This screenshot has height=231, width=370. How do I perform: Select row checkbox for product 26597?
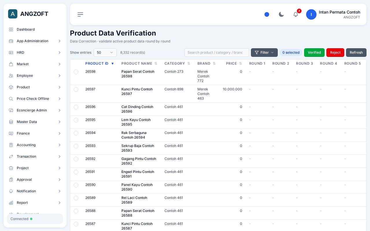[76, 90]
